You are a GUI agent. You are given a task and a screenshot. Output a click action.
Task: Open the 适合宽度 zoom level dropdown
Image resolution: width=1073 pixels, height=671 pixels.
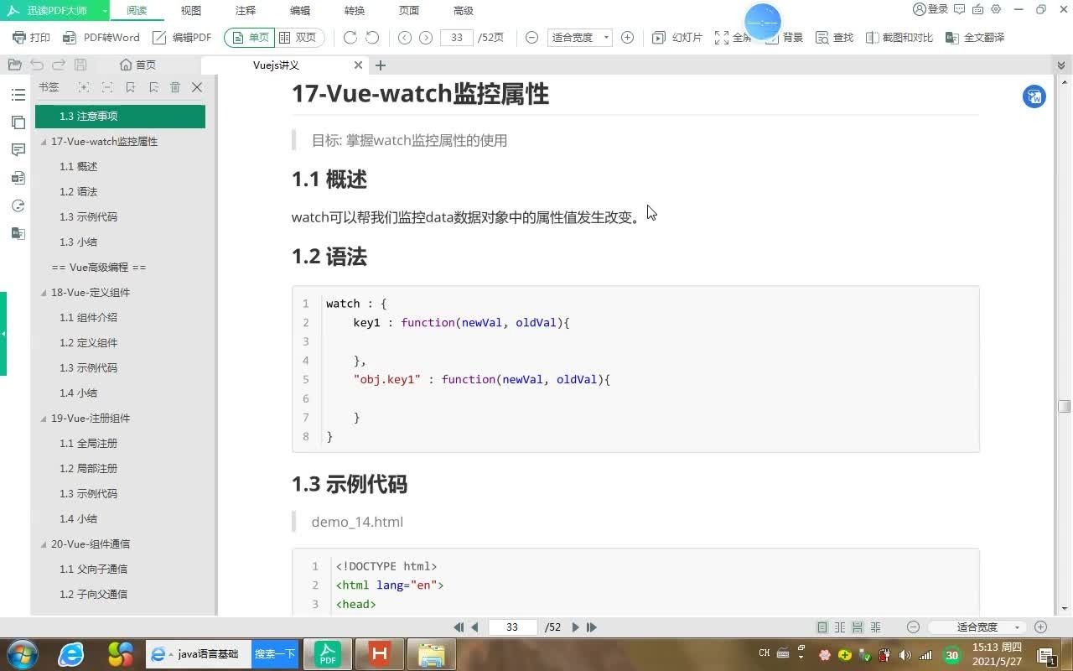point(579,37)
